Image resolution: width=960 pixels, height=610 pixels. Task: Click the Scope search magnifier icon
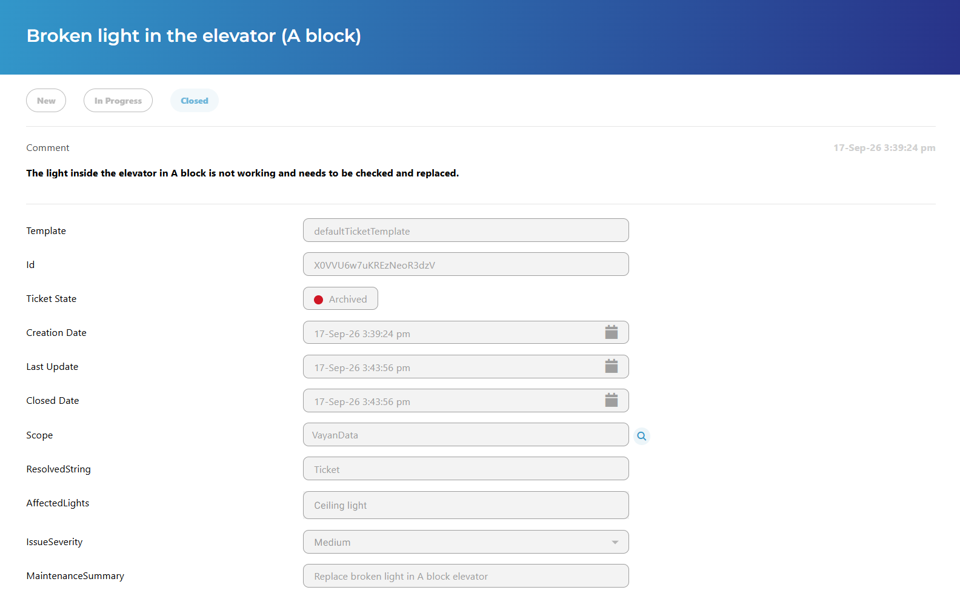pos(642,436)
